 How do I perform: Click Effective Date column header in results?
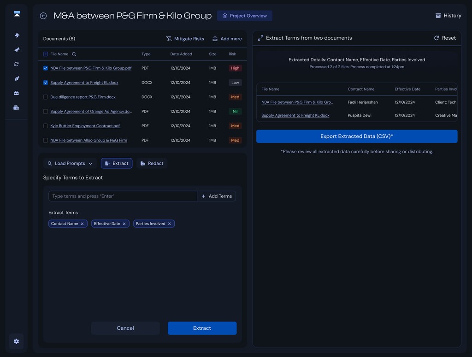[407, 89]
